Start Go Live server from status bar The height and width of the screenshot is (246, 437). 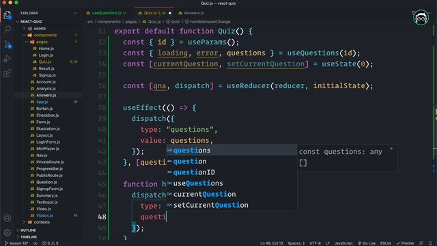(367, 243)
